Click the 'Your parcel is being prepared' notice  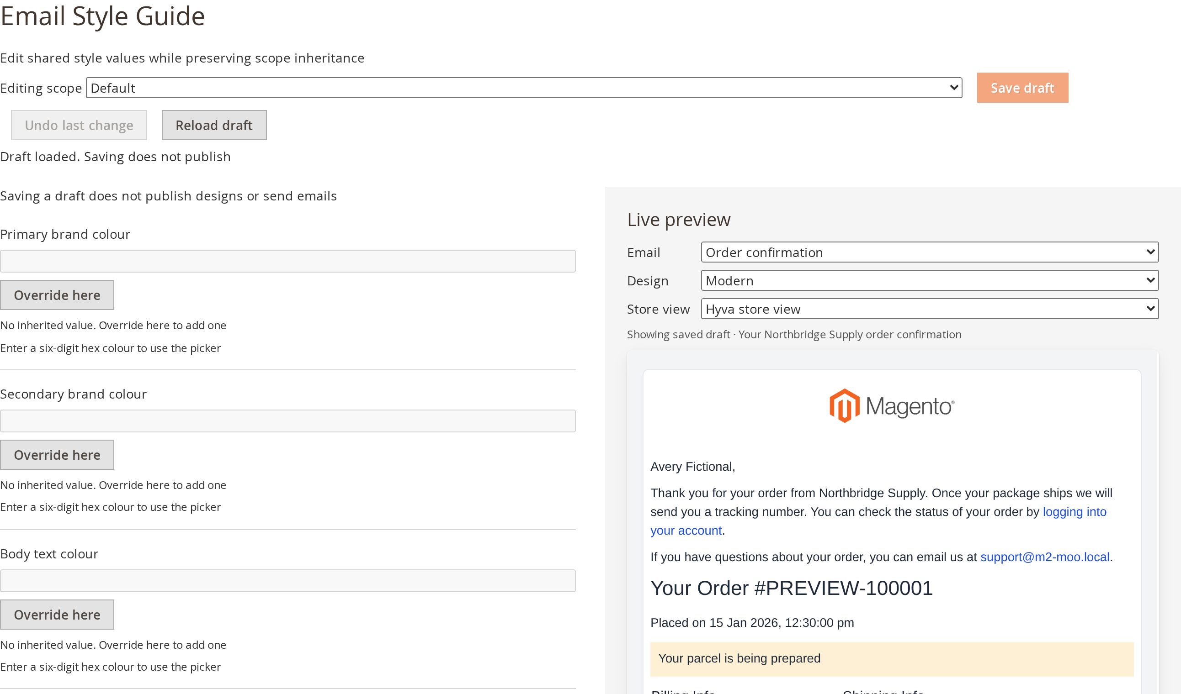892,659
